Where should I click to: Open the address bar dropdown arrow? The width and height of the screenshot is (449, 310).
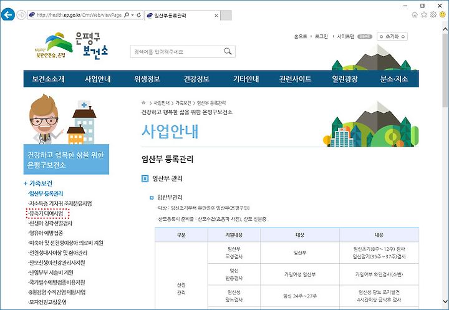[133, 15]
